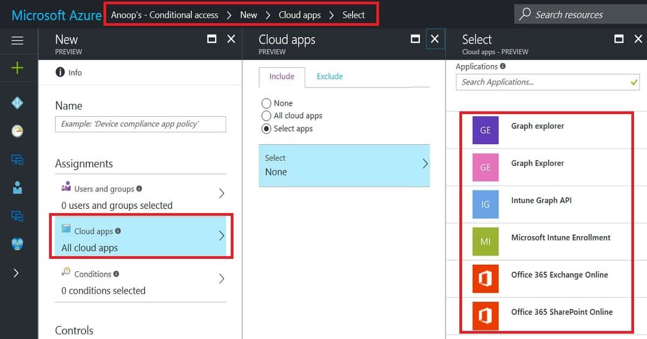This screenshot has width=647, height=339.
Task: Click the green plus New resource icon
Action: [x=17, y=68]
